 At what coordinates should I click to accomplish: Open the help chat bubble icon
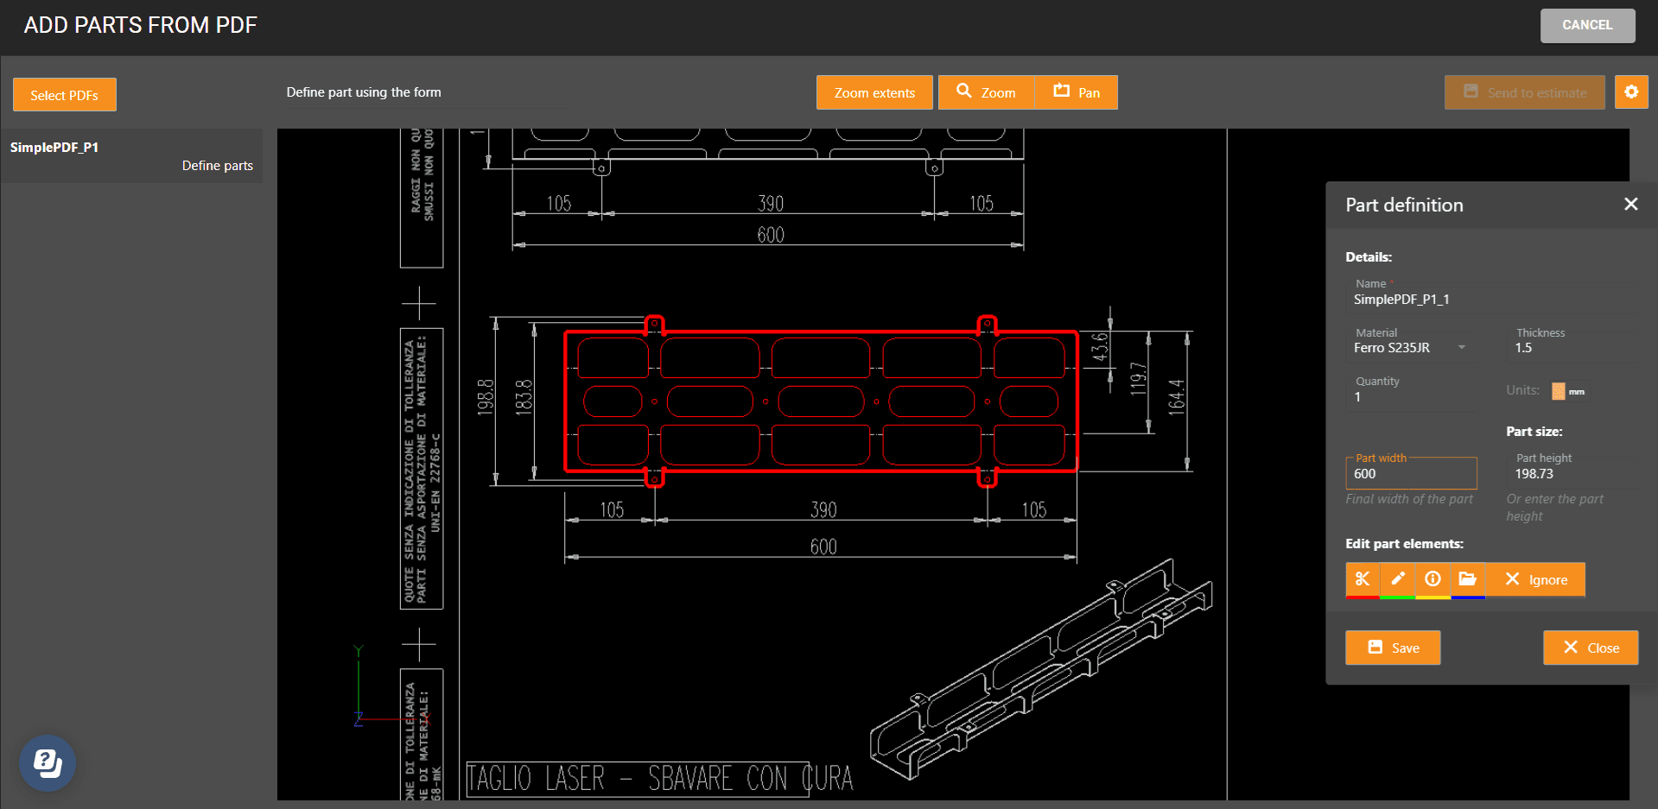[48, 763]
